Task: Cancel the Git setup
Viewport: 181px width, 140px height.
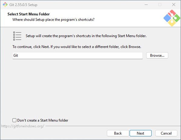Action: tap(166, 133)
